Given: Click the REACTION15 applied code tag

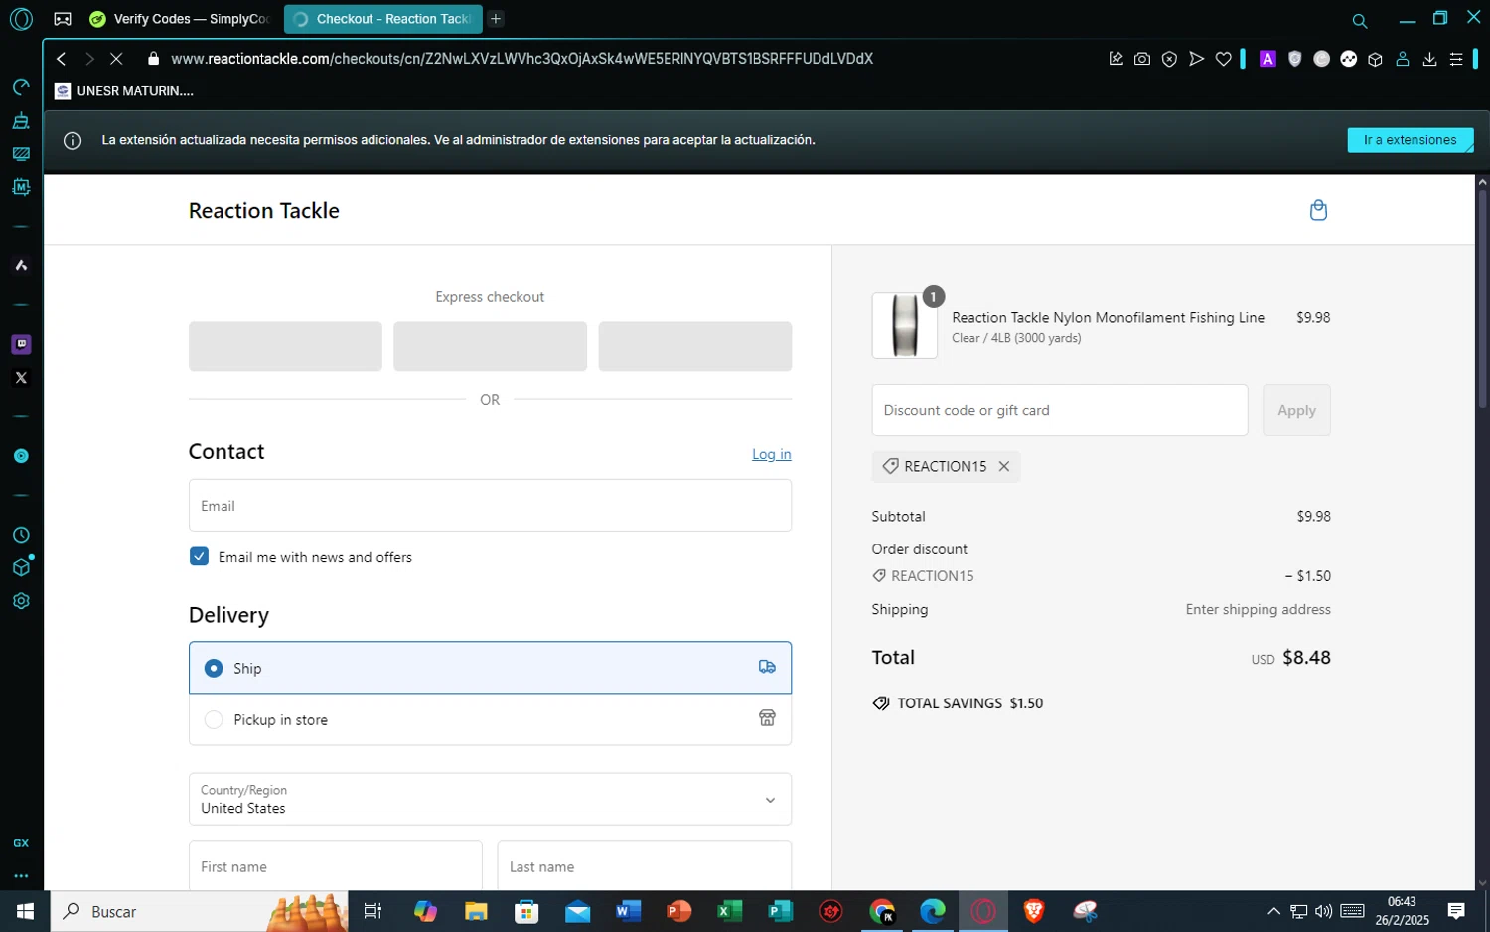Looking at the screenshot, I should (x=945, y=466).
